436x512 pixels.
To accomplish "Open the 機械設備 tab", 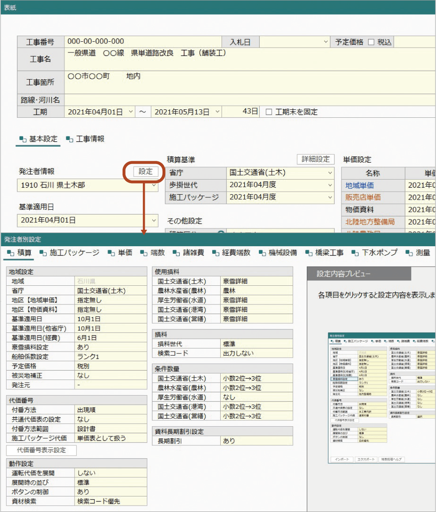I will (278, 253).
